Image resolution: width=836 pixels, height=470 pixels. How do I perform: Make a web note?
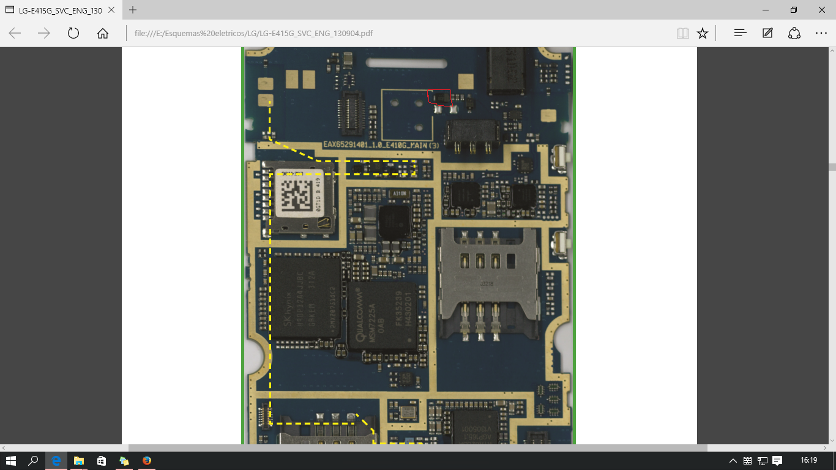pyautogui.click(x=767, y=33)
